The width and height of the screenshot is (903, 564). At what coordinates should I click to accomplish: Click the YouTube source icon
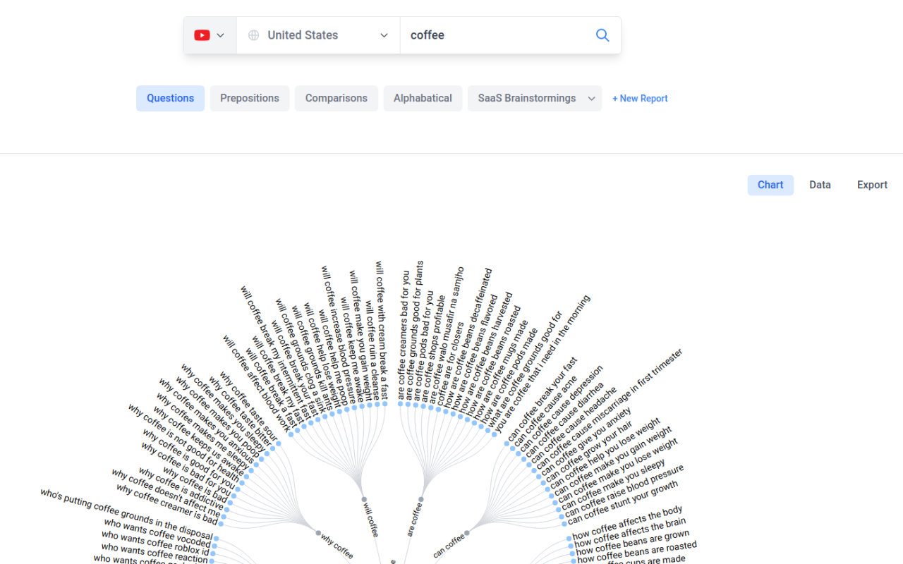tap(202, 35)
